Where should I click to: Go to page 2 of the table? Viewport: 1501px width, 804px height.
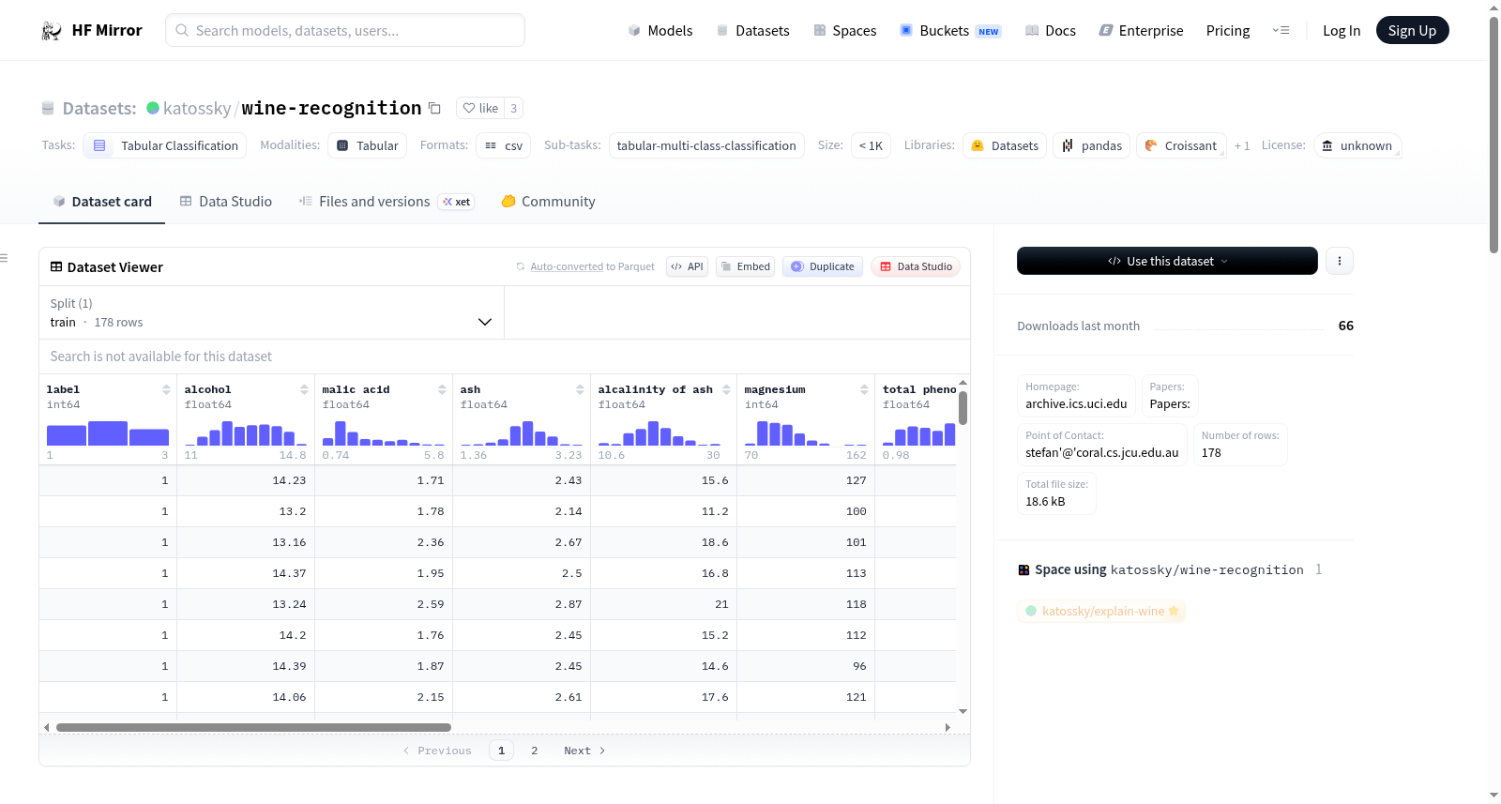pyautogui.click(x=535, y=751)
